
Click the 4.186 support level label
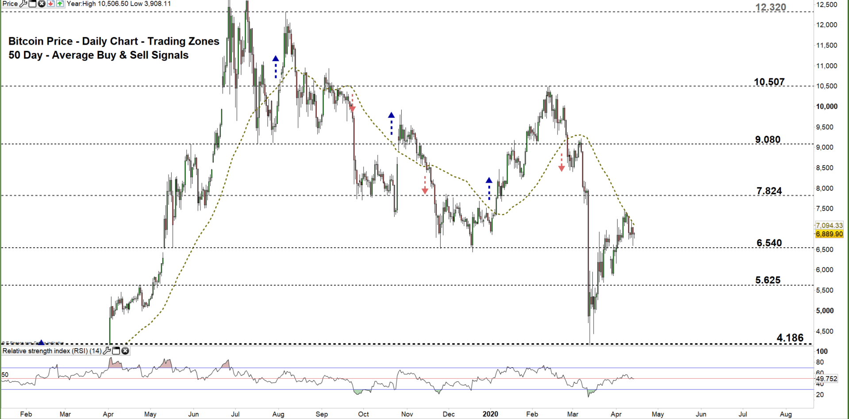(x=790, y=338)
